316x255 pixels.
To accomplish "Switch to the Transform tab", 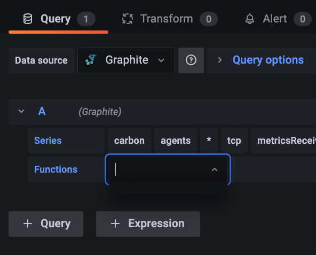I will (x=170, y=19).
